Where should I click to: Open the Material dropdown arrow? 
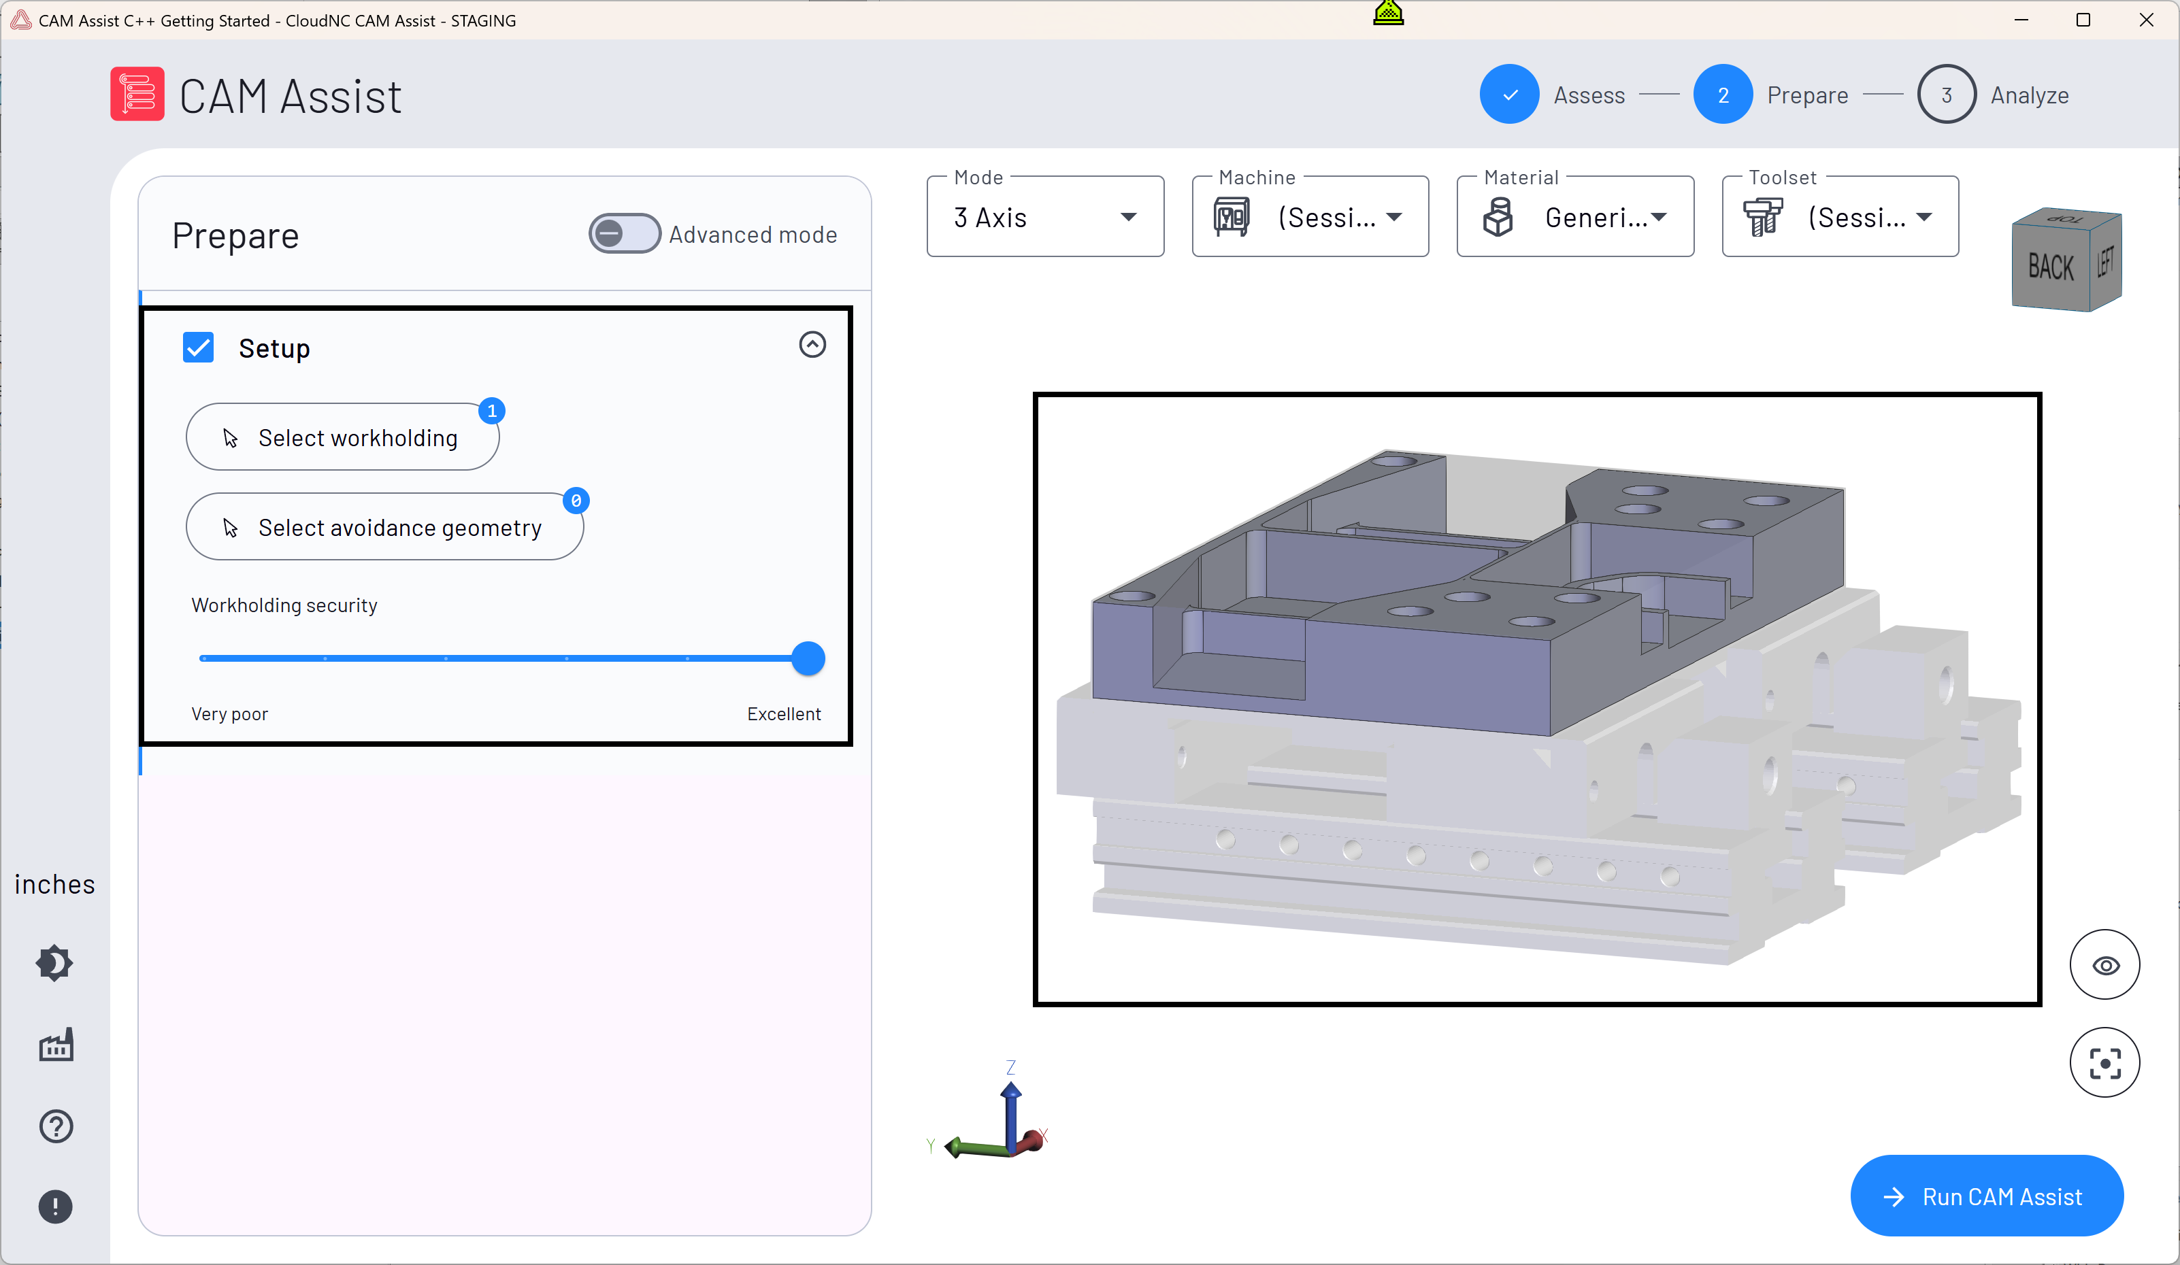pos(1659,217)
